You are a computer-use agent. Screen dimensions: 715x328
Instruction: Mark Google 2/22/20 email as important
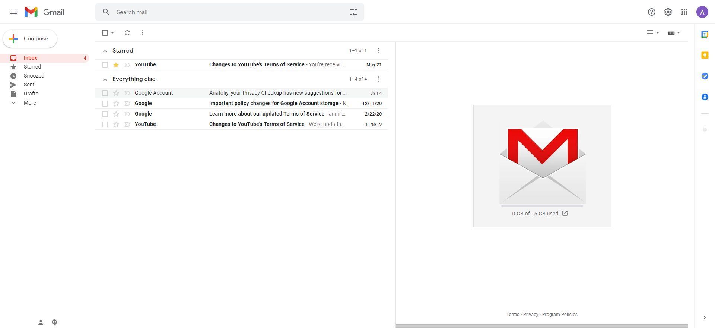click(x=127, y=114)
